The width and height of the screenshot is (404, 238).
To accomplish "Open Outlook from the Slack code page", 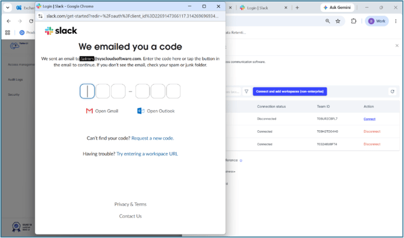I will [156, 111].
